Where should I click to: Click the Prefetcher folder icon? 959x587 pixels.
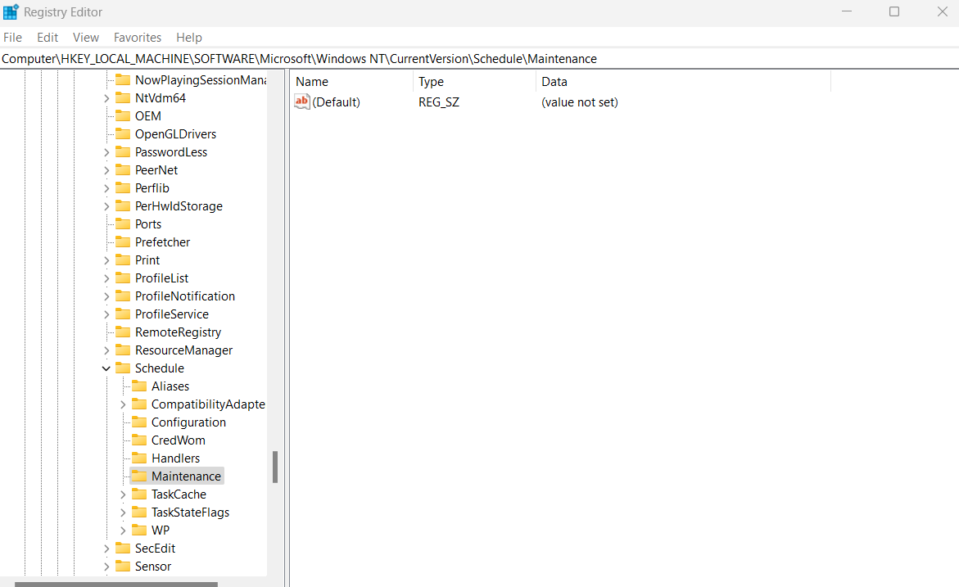[123, 242]
